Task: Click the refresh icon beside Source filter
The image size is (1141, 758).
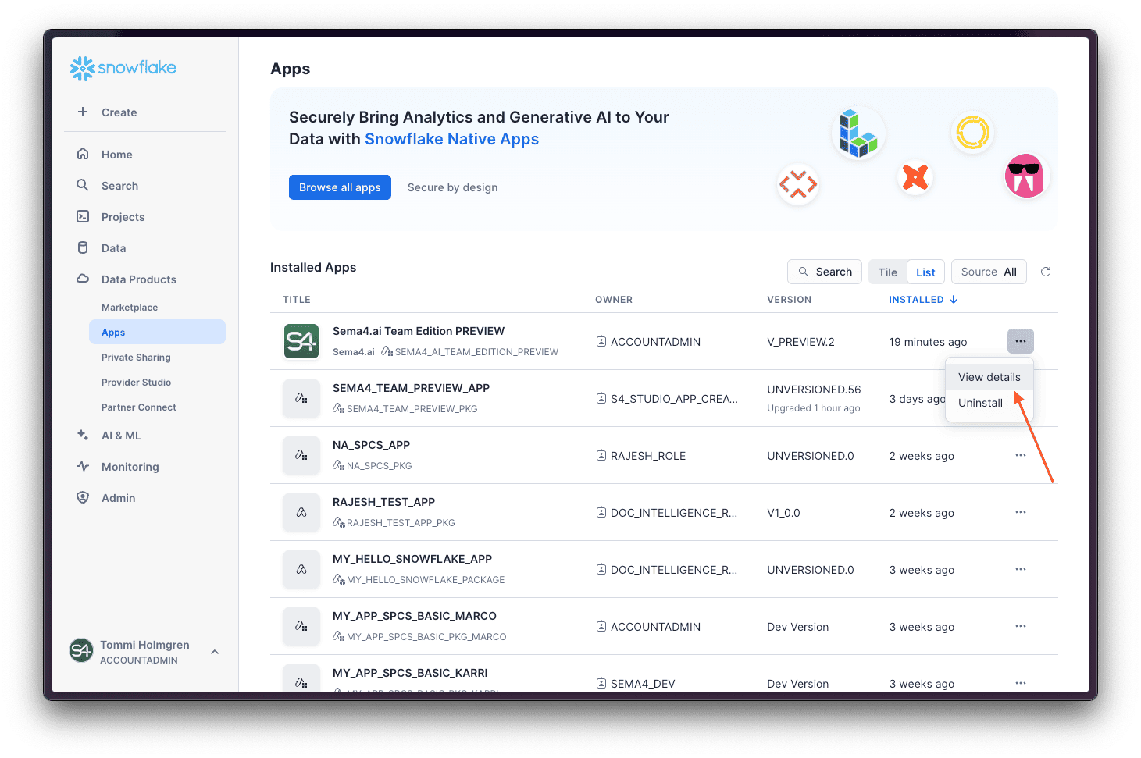Action: click(1045, 272)
